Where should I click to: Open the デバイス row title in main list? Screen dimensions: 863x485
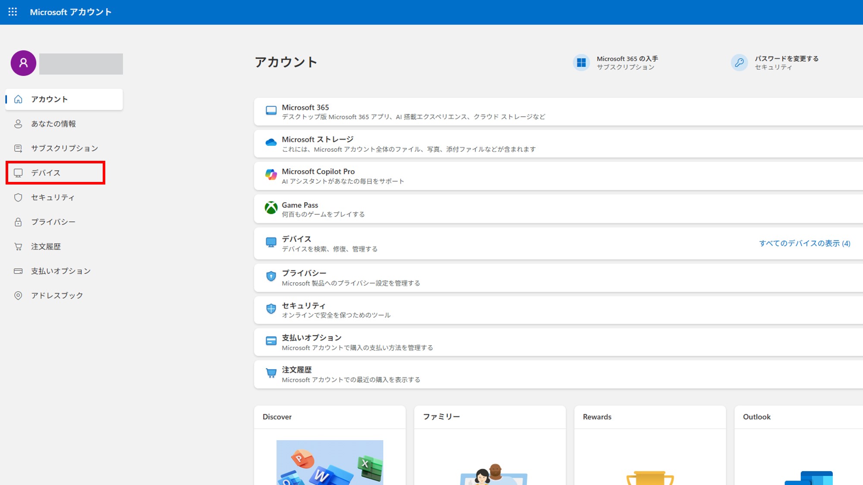(296, 239)
